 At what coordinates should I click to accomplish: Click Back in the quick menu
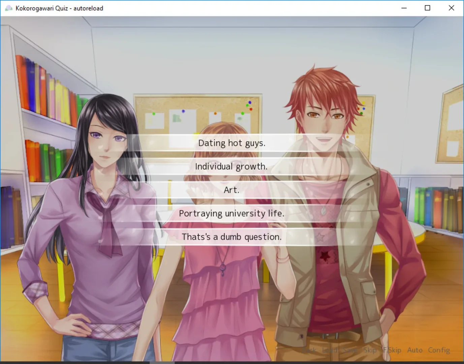(x=309, y=350)
